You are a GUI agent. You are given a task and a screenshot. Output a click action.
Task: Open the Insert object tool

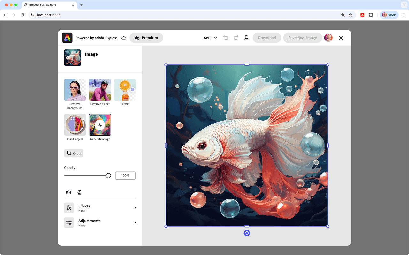(x=75, y=125)
